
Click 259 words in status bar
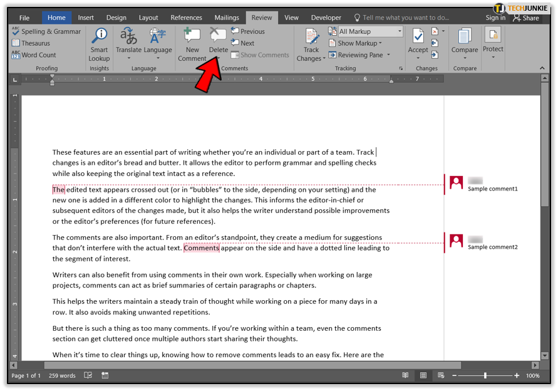62,376
